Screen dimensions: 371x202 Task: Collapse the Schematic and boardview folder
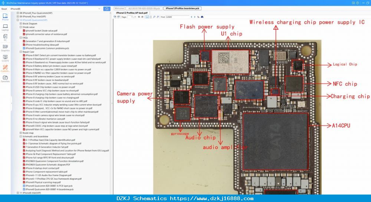tap(21, 136)
